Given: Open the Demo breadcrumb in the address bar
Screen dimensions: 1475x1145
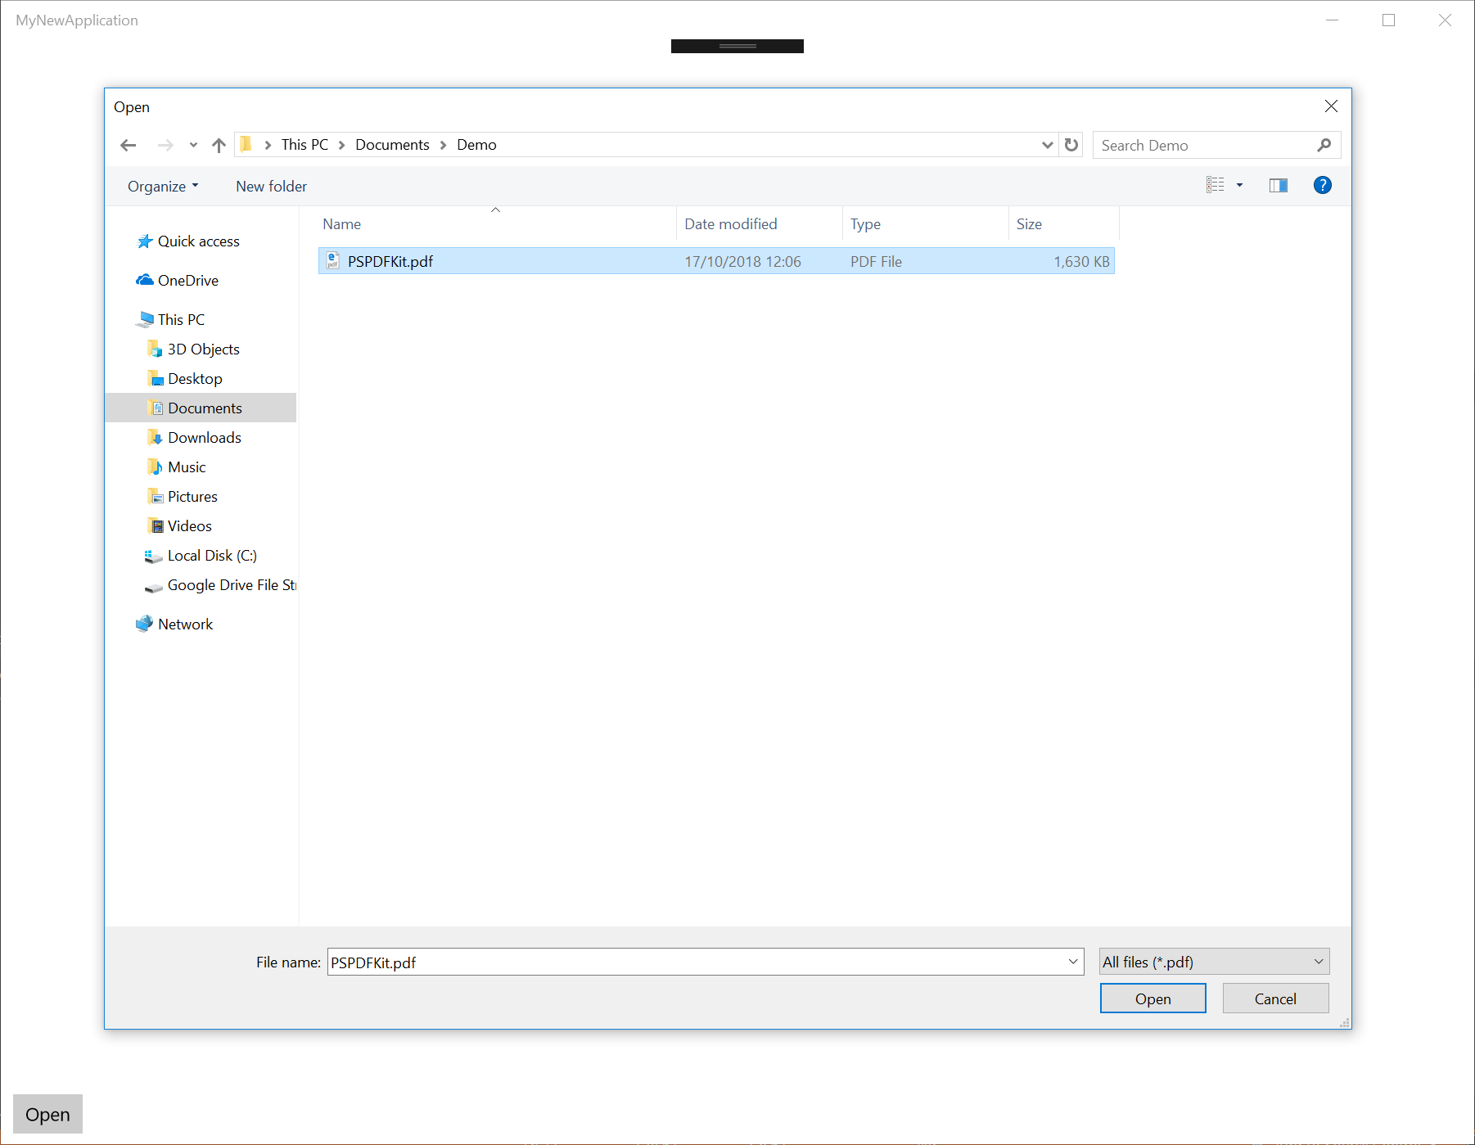Looking at the screenshot, I should coord(477,145).
